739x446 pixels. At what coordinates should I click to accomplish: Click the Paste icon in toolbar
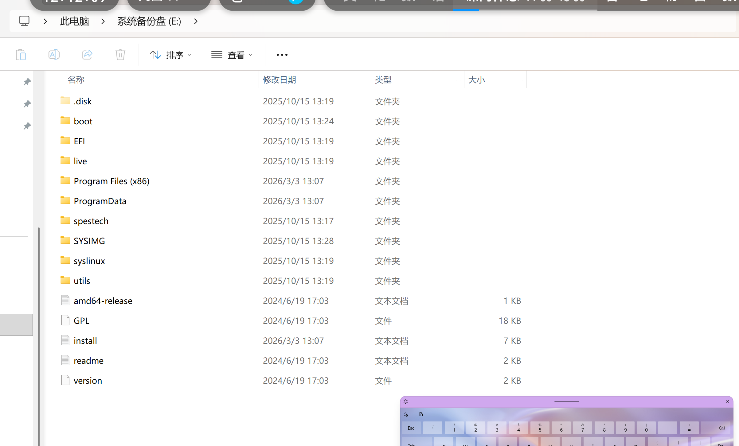click(x=21, y=55)
